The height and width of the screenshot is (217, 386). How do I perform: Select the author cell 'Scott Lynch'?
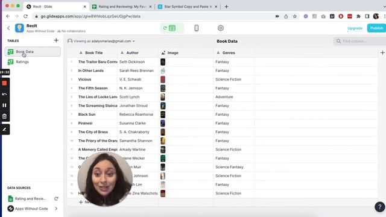pyautogui.click(x=138, y=97)
